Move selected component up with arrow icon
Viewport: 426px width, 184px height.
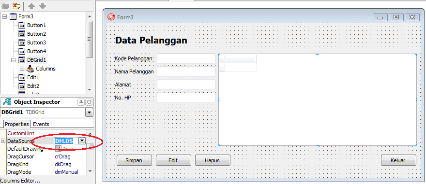coord(31,6)
